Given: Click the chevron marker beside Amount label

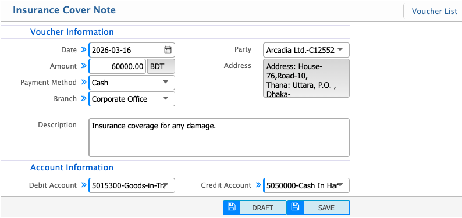Looking at the screenshot, I should pyautogui.click(x=84, y=66).
